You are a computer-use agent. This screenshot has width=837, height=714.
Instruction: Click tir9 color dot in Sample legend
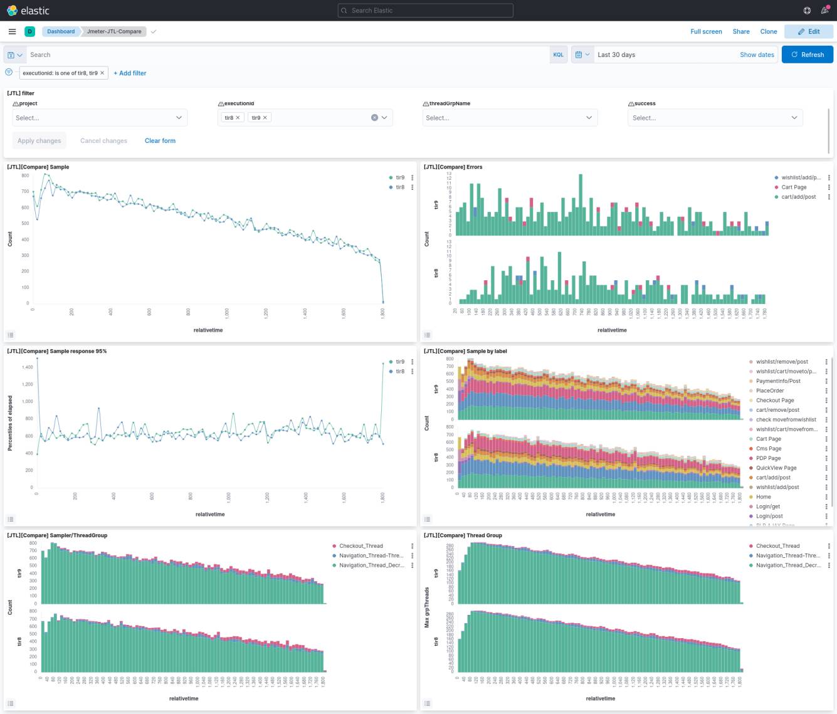coord(391,177)
